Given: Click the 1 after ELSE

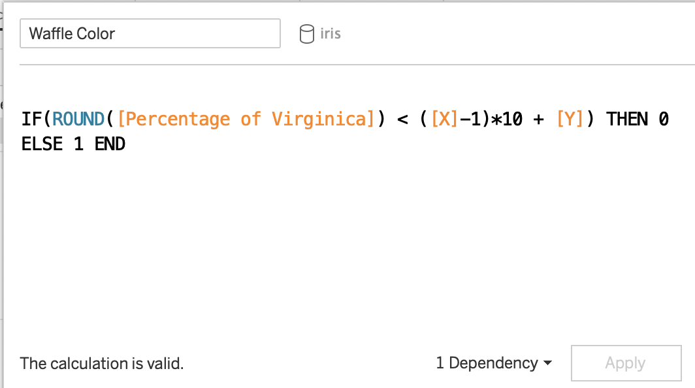Looking at the screenshot, I should pos(78,144).
